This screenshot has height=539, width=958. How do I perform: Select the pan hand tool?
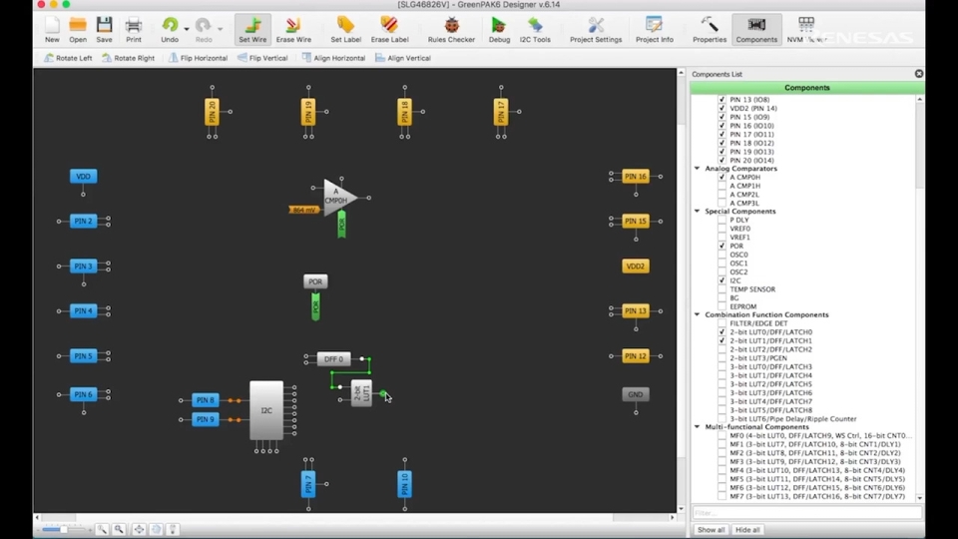[156, 529]
